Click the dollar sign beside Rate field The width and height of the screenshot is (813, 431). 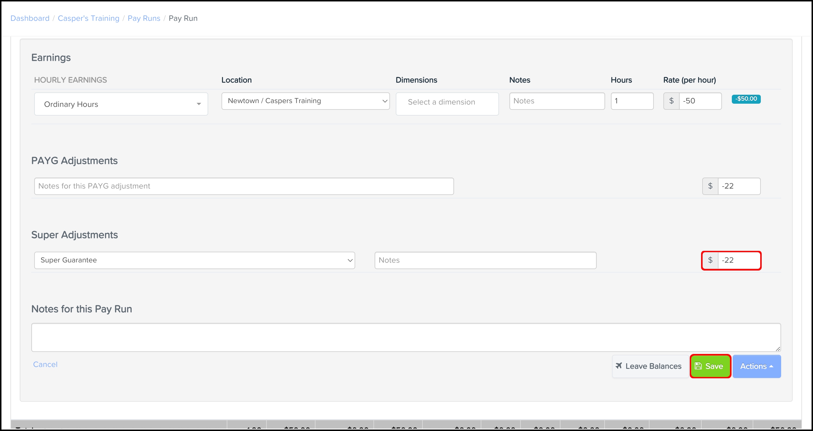point(671,101)
